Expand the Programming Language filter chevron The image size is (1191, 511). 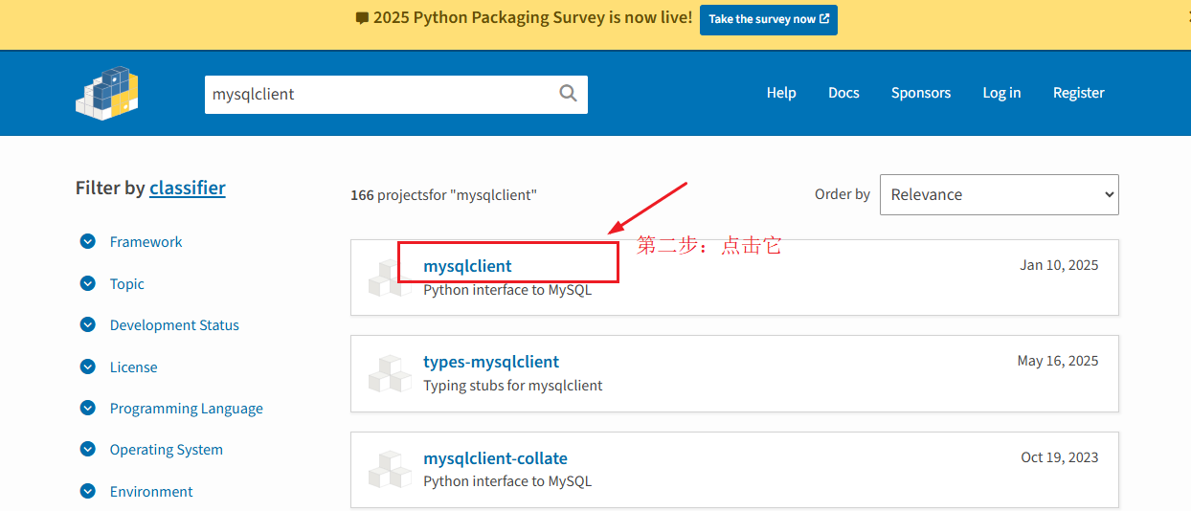(x=88, y=408)
